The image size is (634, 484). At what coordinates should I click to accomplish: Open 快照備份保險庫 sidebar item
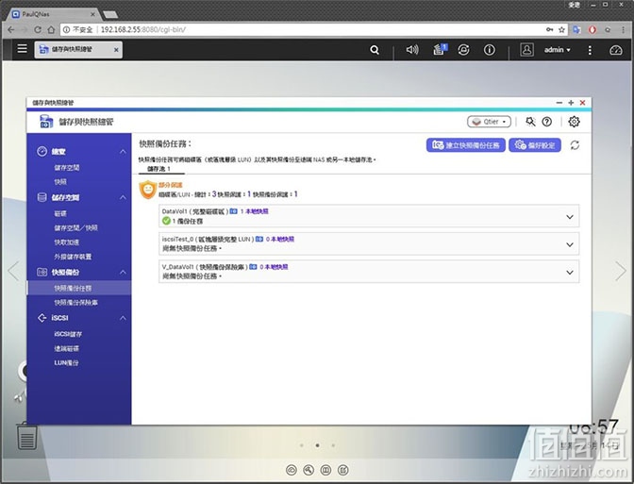click(76, 302)
